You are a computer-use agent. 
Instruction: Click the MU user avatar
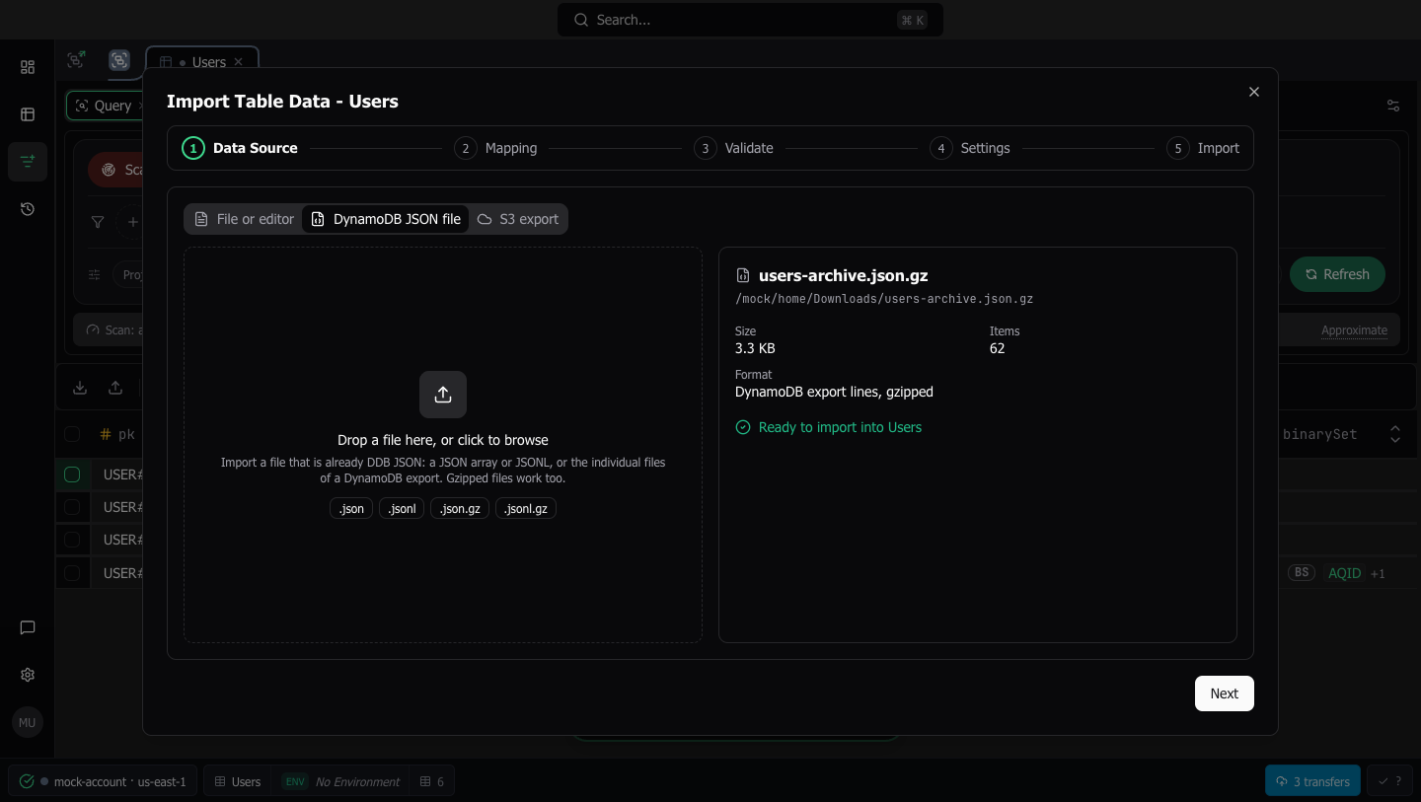(x=28, y=723)
